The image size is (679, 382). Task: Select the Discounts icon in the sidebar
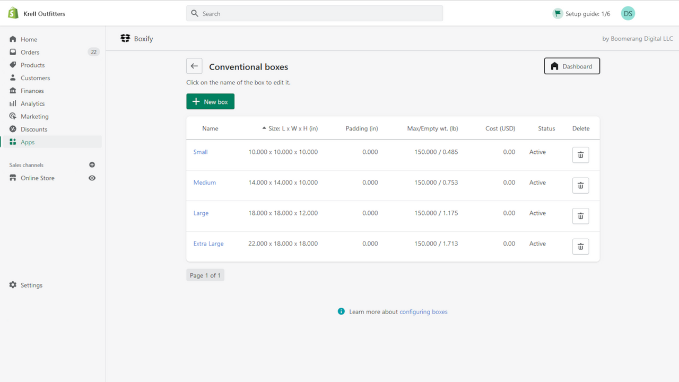(12, 129)
